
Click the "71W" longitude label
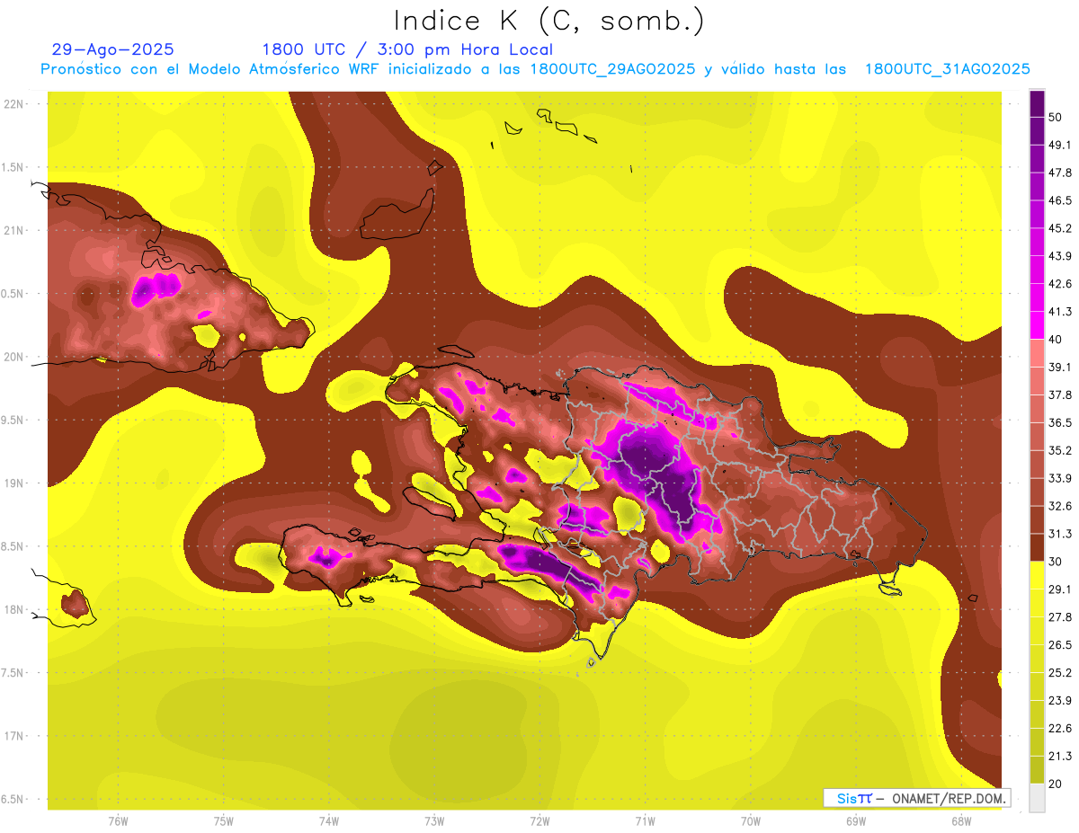645,821
